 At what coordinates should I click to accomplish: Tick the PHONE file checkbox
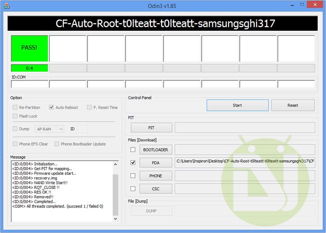click(x=133, y=176)
